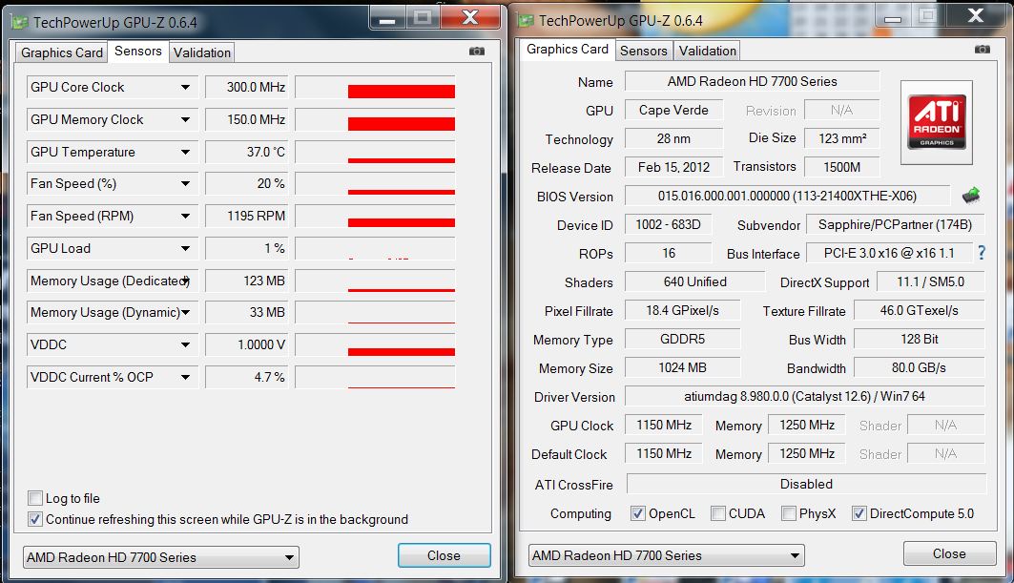Close the right GPU-Z window with X
1014x583 pixels.
pyautogui.click(x=975, y=15)
